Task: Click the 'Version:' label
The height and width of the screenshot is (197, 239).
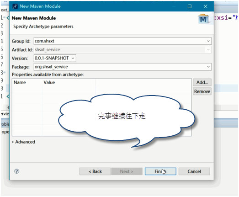Action: click(20, 58)
